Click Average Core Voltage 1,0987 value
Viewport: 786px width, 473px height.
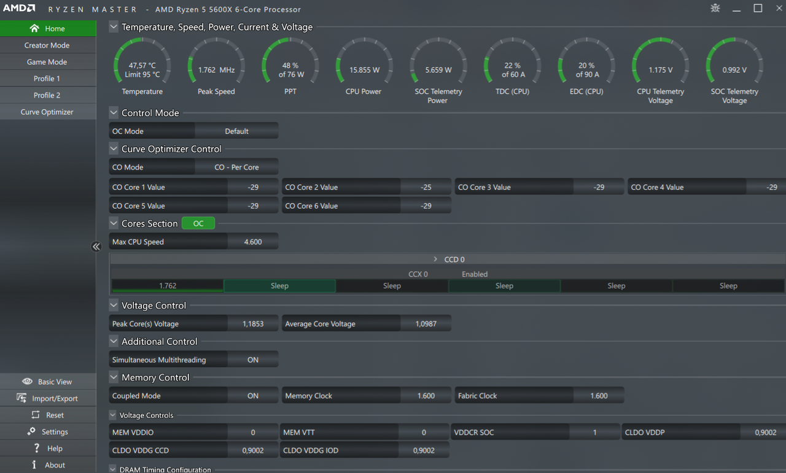(426, 323)
